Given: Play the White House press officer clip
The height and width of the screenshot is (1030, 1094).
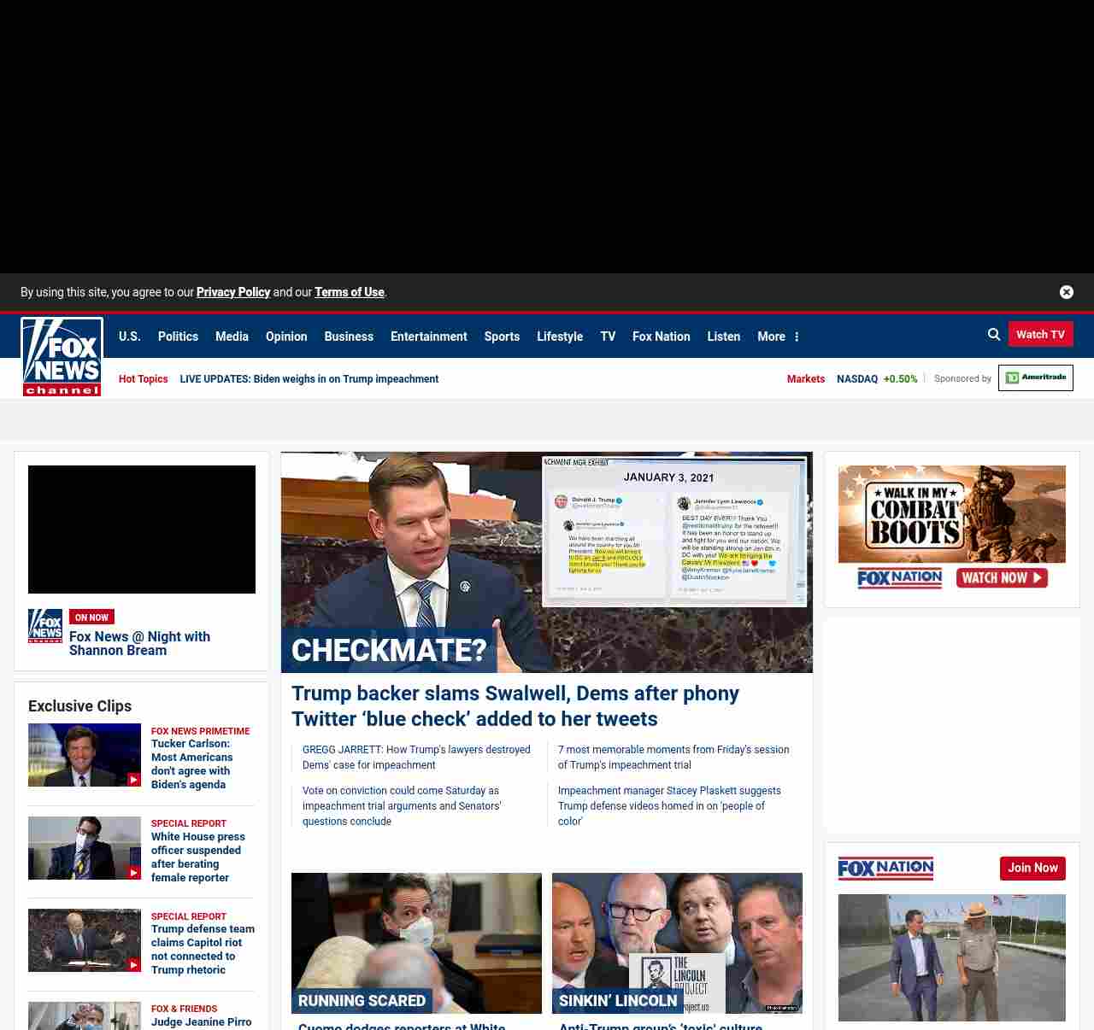Looking at the screenshot, I should coord(85,848).
